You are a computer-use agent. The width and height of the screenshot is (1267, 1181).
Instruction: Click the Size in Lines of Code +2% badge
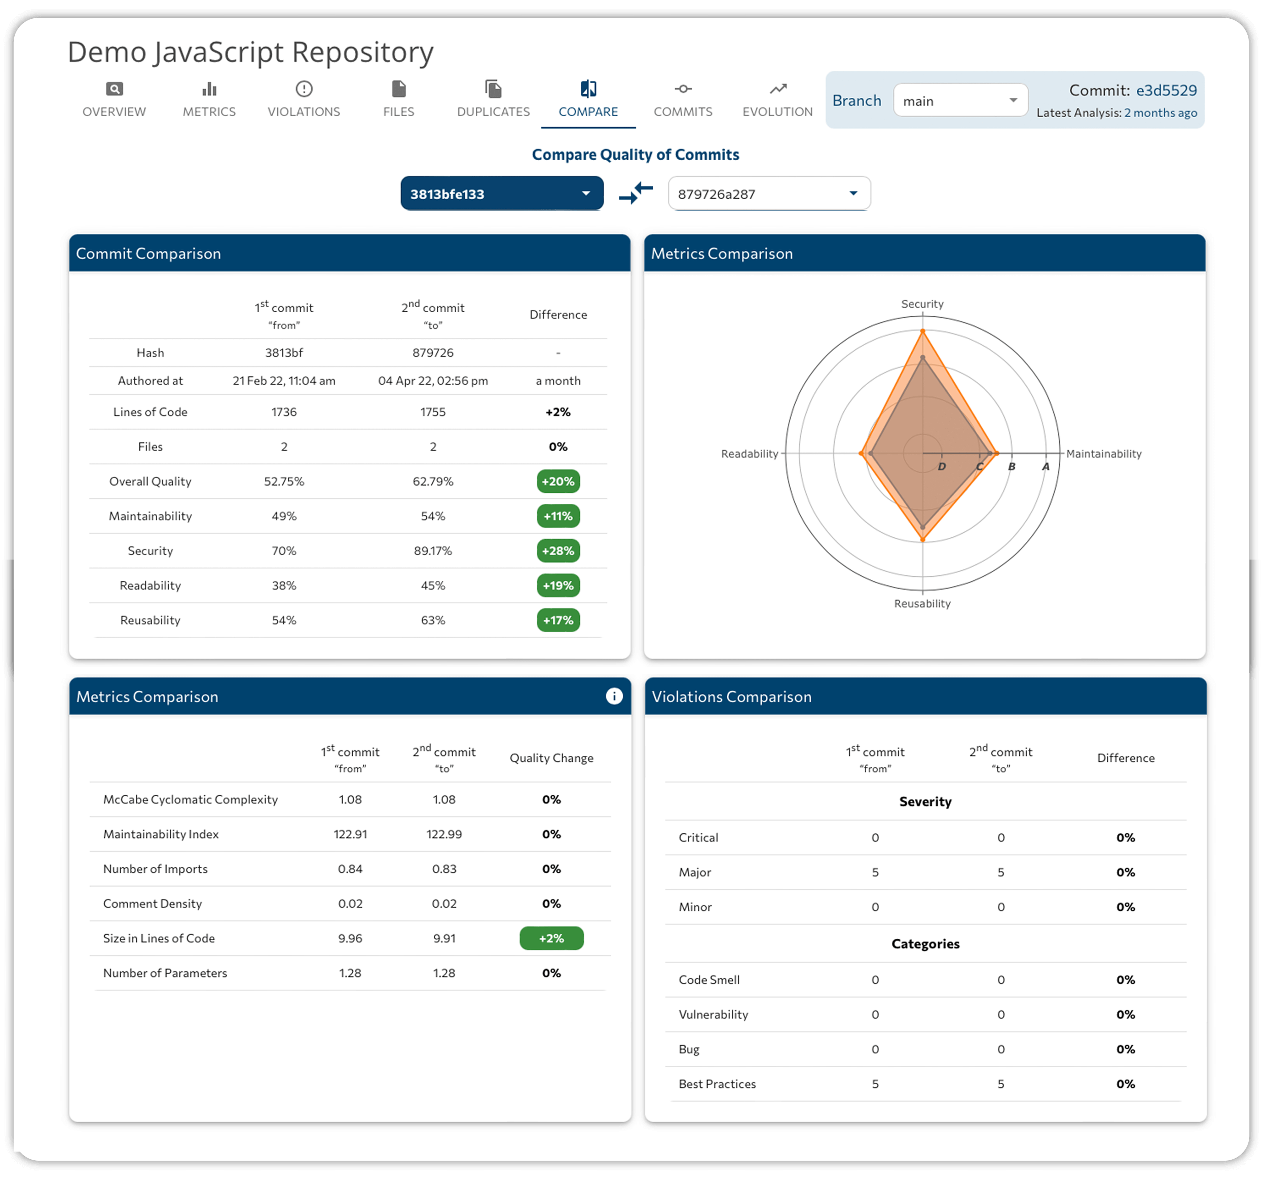click(551, 938)
